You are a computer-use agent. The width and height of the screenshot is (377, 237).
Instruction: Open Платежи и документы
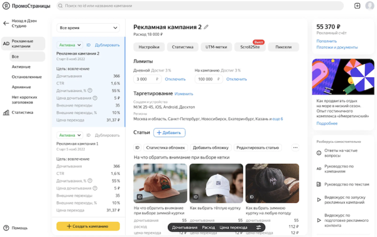337,47
